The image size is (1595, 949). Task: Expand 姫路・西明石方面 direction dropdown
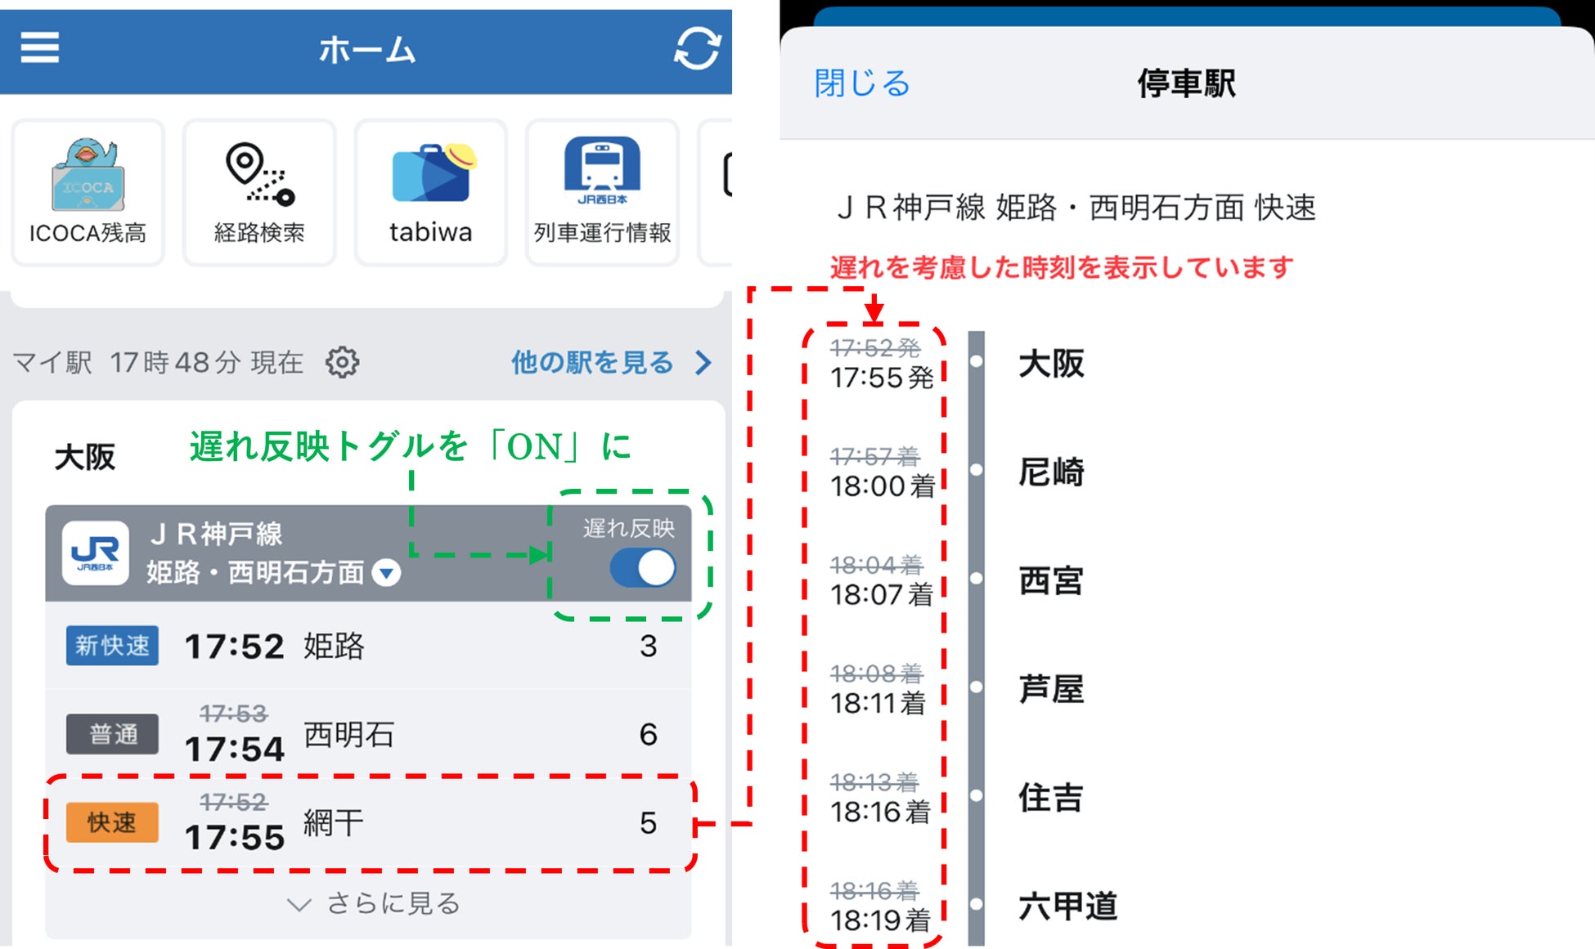click(387, 572)
